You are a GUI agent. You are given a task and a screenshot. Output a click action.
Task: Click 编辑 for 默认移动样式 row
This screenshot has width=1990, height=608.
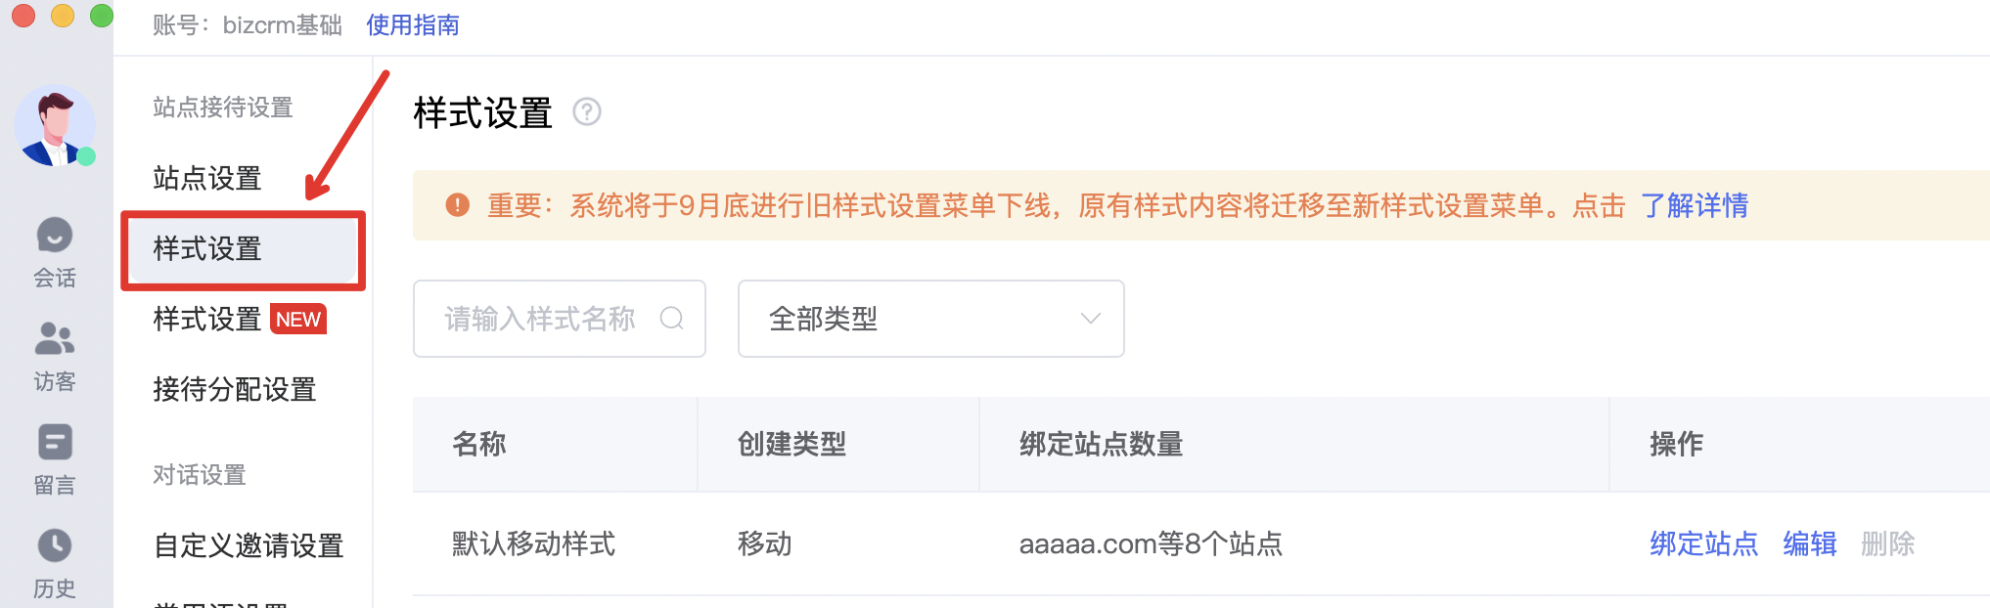pyautogui.click(x=1809, y=543)
